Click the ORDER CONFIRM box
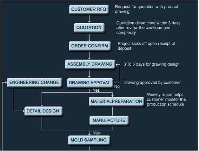199x151 pixels. [x=89, y=46]
